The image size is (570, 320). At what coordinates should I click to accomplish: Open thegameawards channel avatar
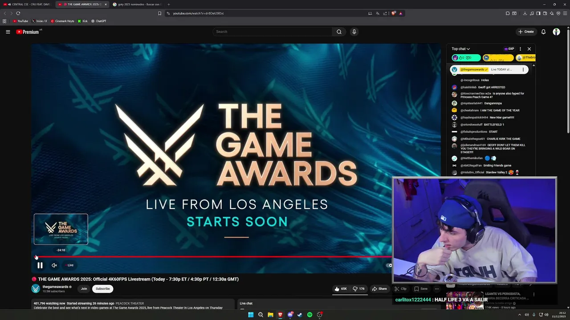36,289
